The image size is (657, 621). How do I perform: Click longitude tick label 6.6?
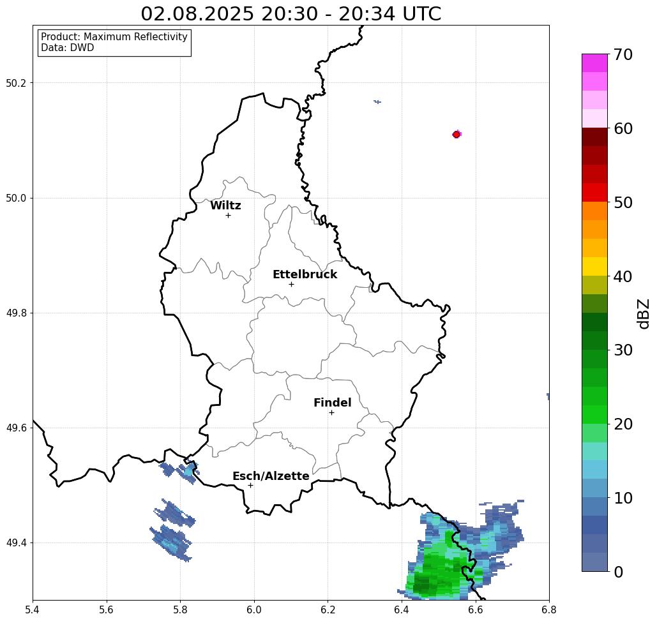point(476,610)
